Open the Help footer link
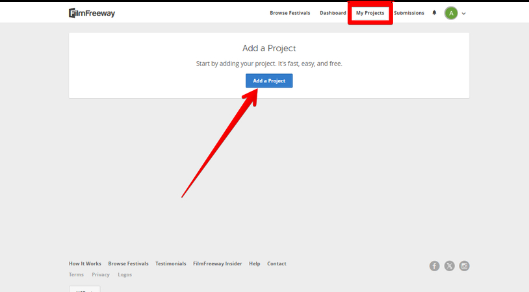 pos(254,263)
